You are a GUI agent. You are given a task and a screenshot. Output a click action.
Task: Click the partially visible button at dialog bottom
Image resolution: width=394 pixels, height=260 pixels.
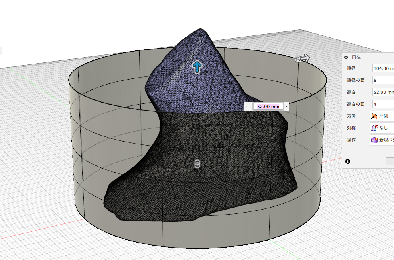pyautogui.click(x=390, y=161)
